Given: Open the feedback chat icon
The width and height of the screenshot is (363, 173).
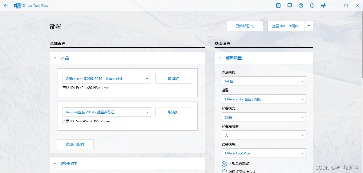Looking at the screenshot, I should tap(289, 6).
